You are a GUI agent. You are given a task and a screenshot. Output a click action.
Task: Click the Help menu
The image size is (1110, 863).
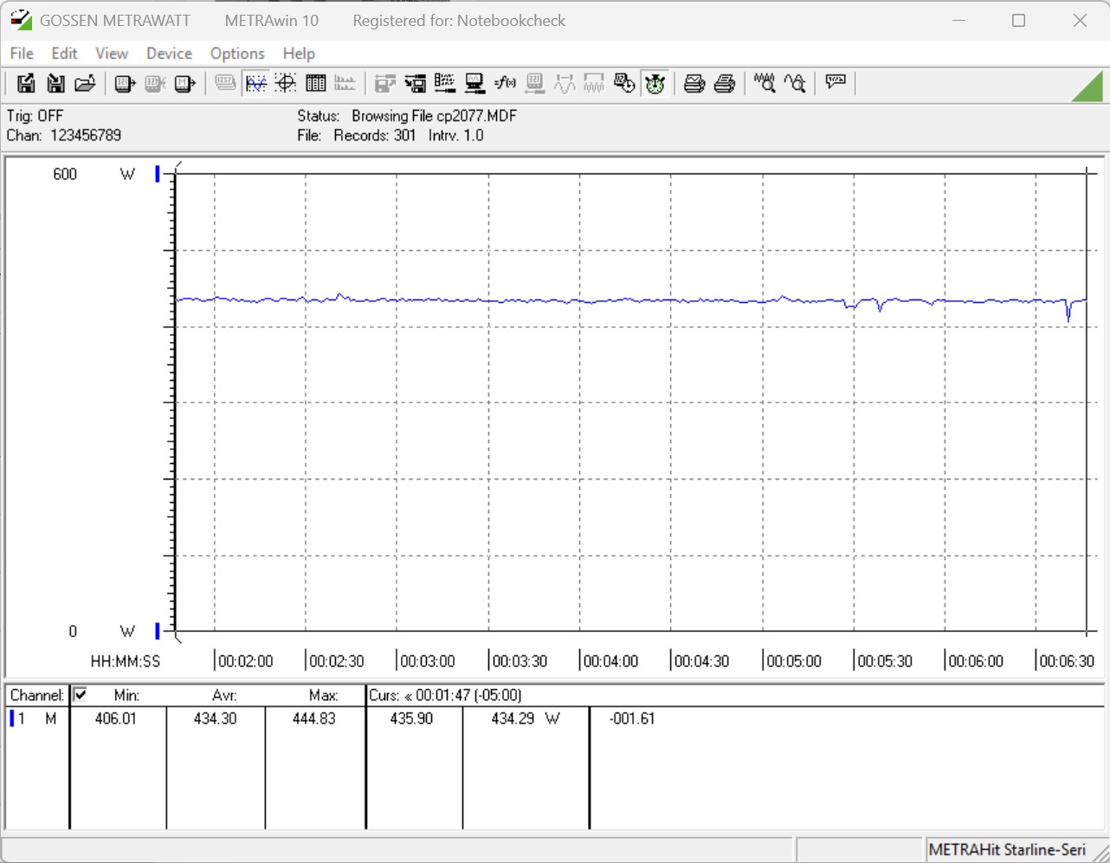[x=299, y=54]
